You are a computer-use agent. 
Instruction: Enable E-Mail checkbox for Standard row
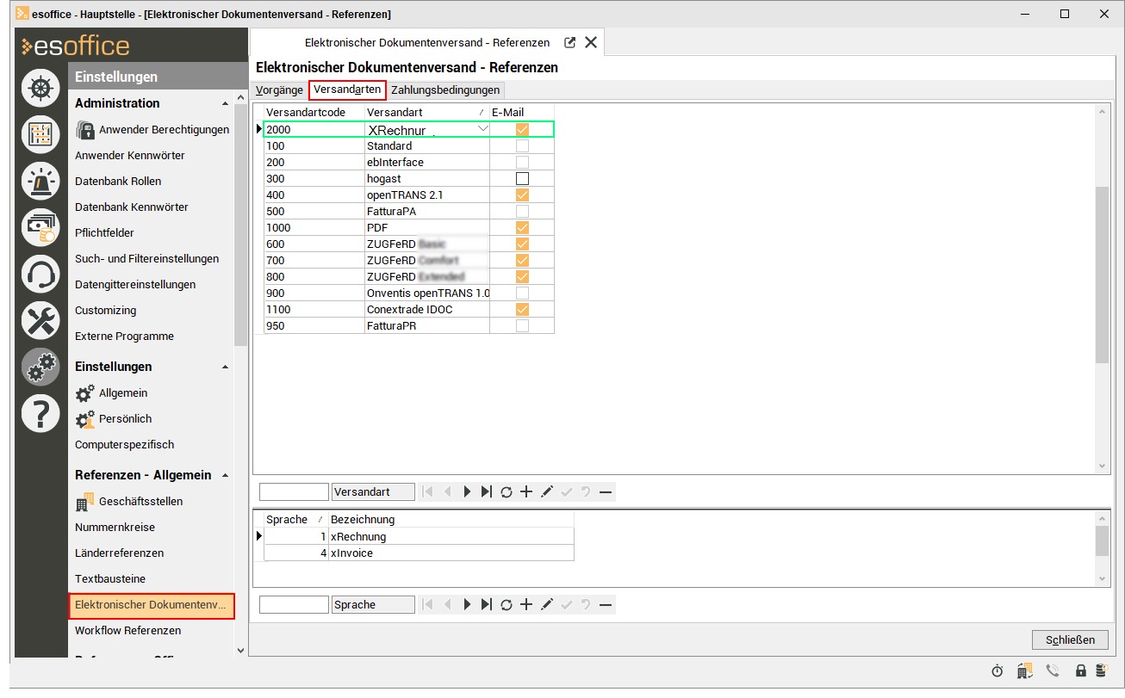(522, 146)
